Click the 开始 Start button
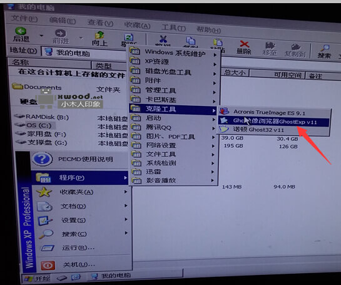 (37, 279)
